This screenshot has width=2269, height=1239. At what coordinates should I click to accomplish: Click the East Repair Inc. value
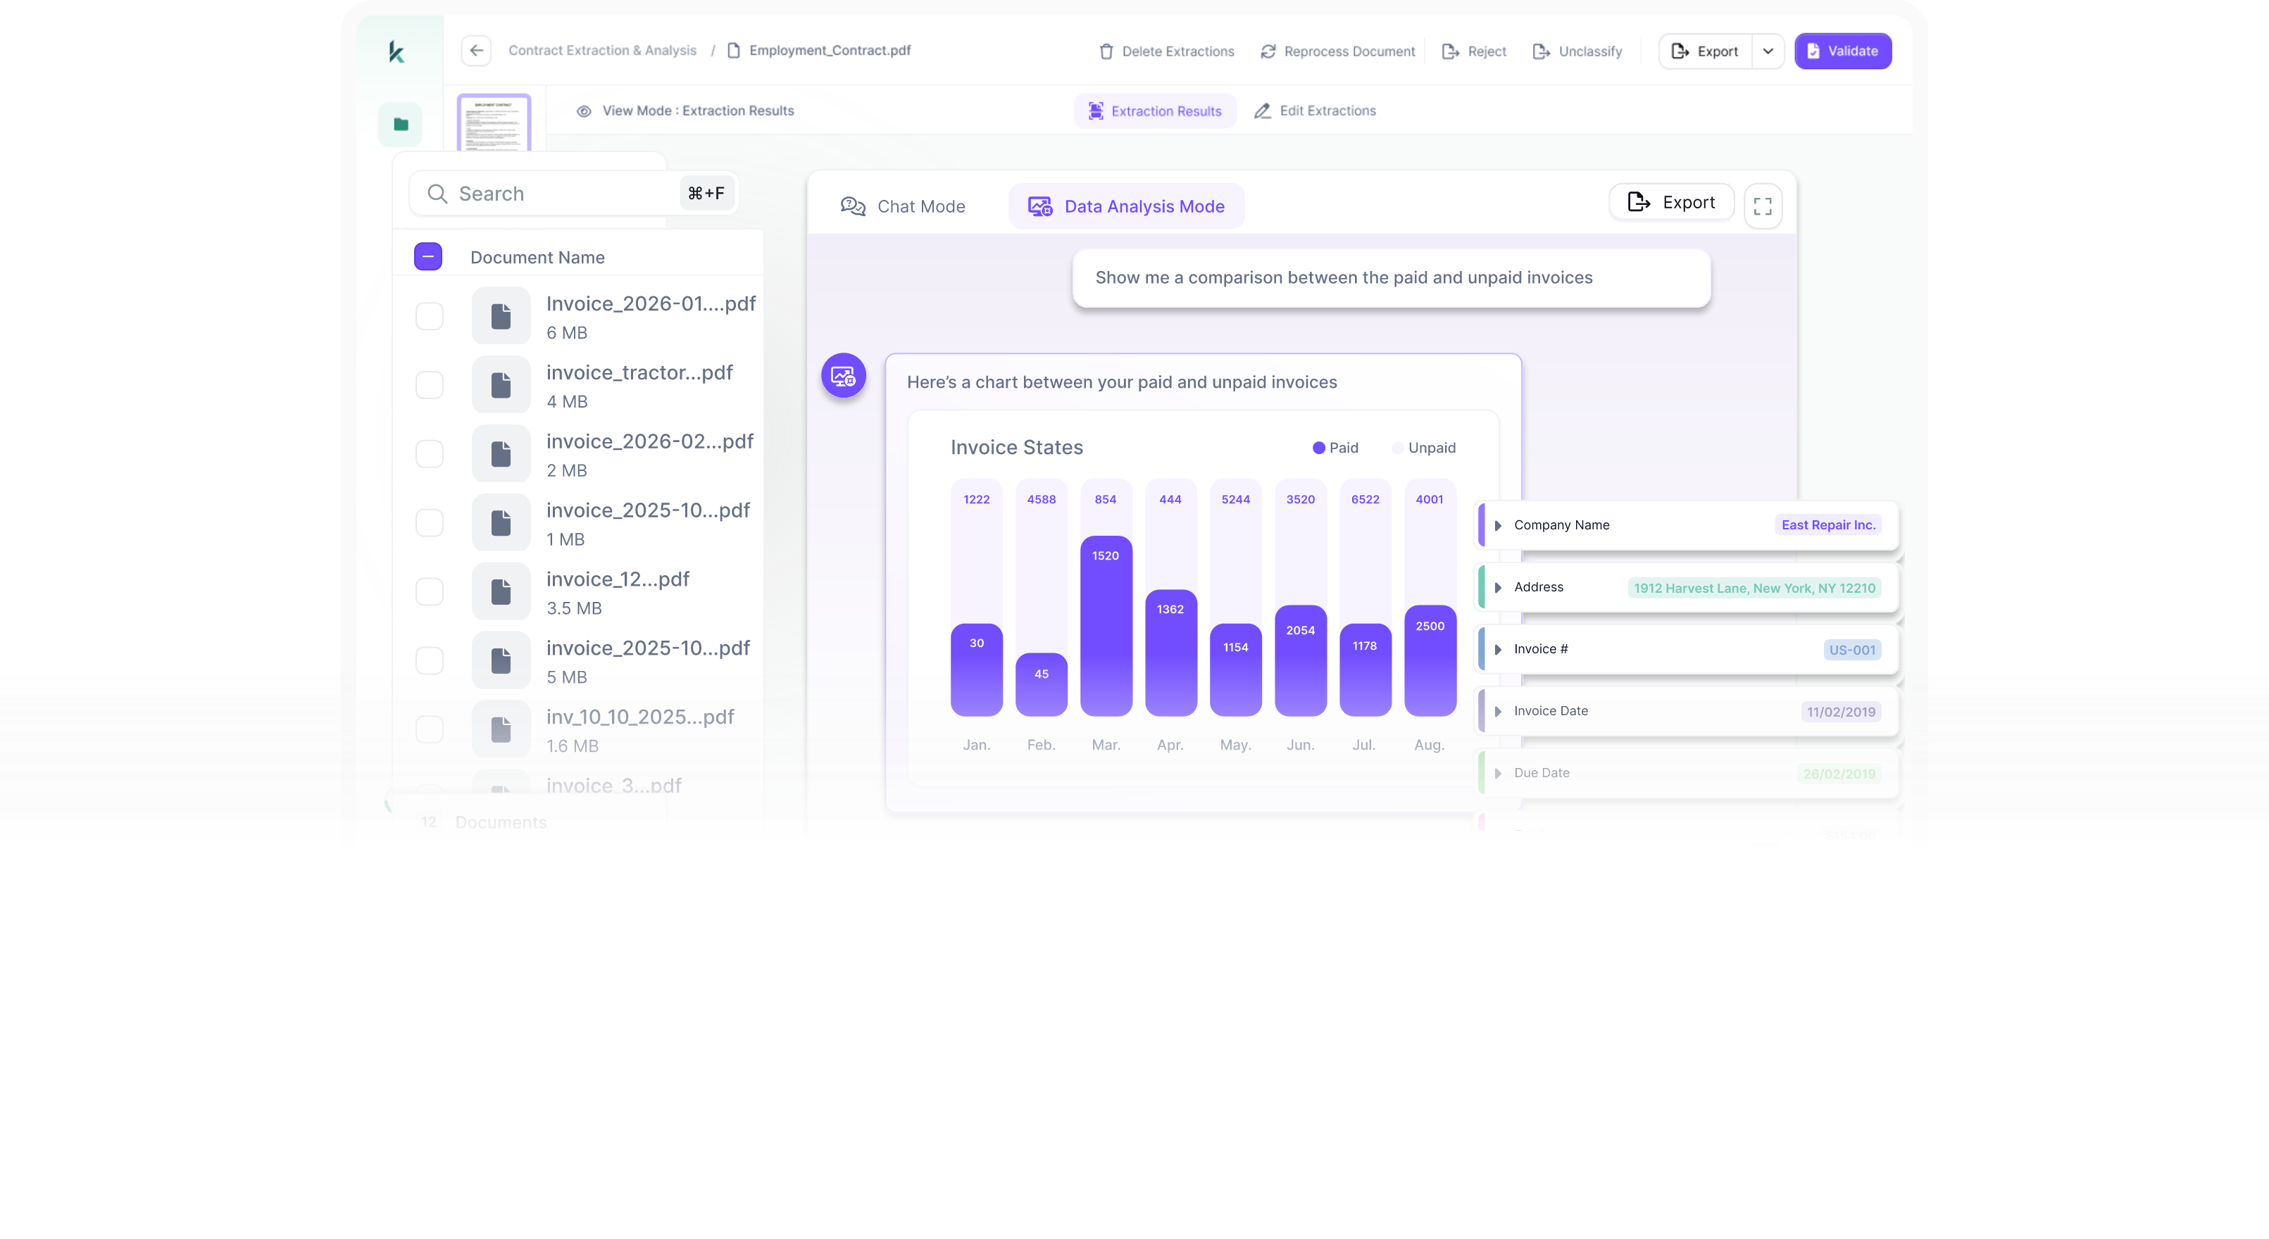click(x=1827, y=525)
